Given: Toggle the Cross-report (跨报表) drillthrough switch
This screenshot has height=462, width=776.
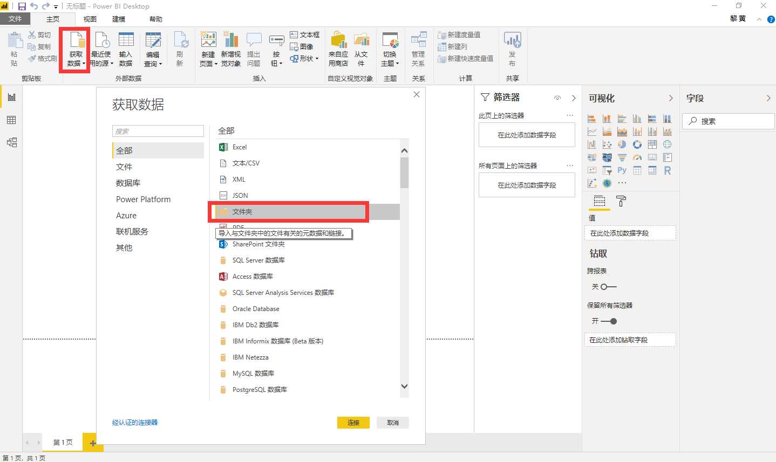Looking at the screenshot, I should 608,287.
